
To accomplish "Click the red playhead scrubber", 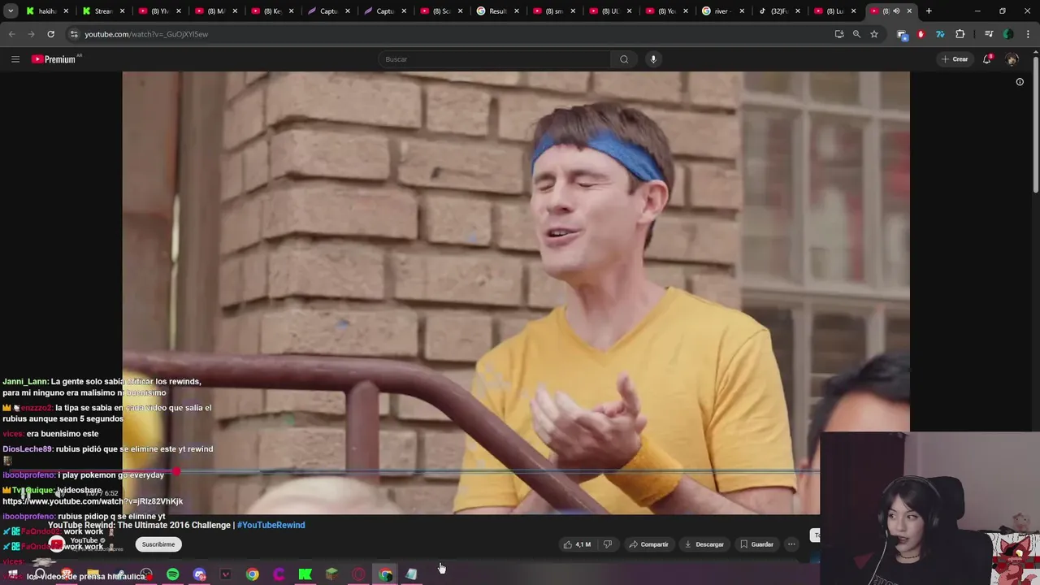I will coord(175,471).
